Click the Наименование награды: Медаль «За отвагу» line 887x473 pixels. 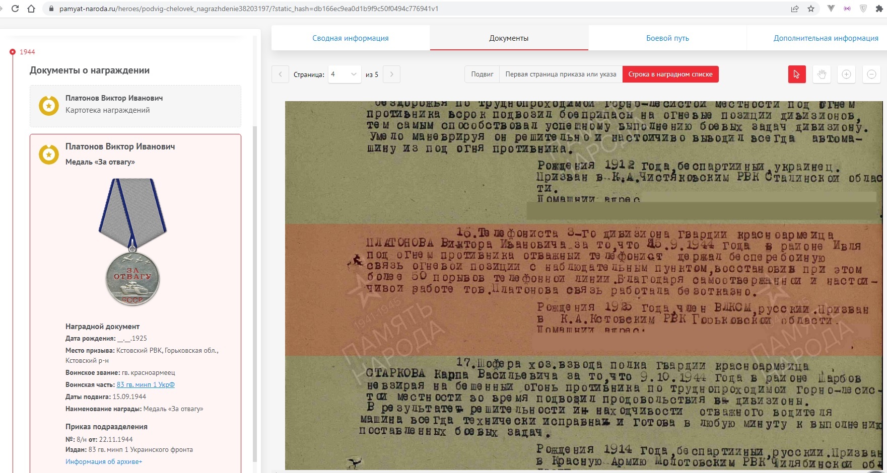pos(134,409)
